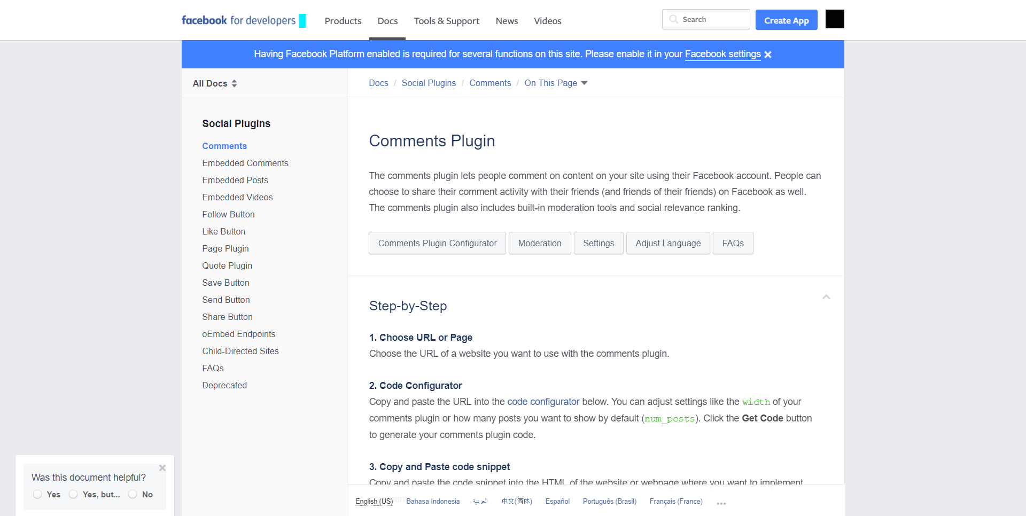Click the Adjust Language button
Viewport: 1026px width, 516px height.
point(668,243)
